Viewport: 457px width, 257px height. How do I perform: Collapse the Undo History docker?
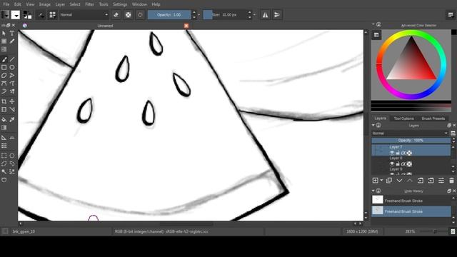point(373,191)
